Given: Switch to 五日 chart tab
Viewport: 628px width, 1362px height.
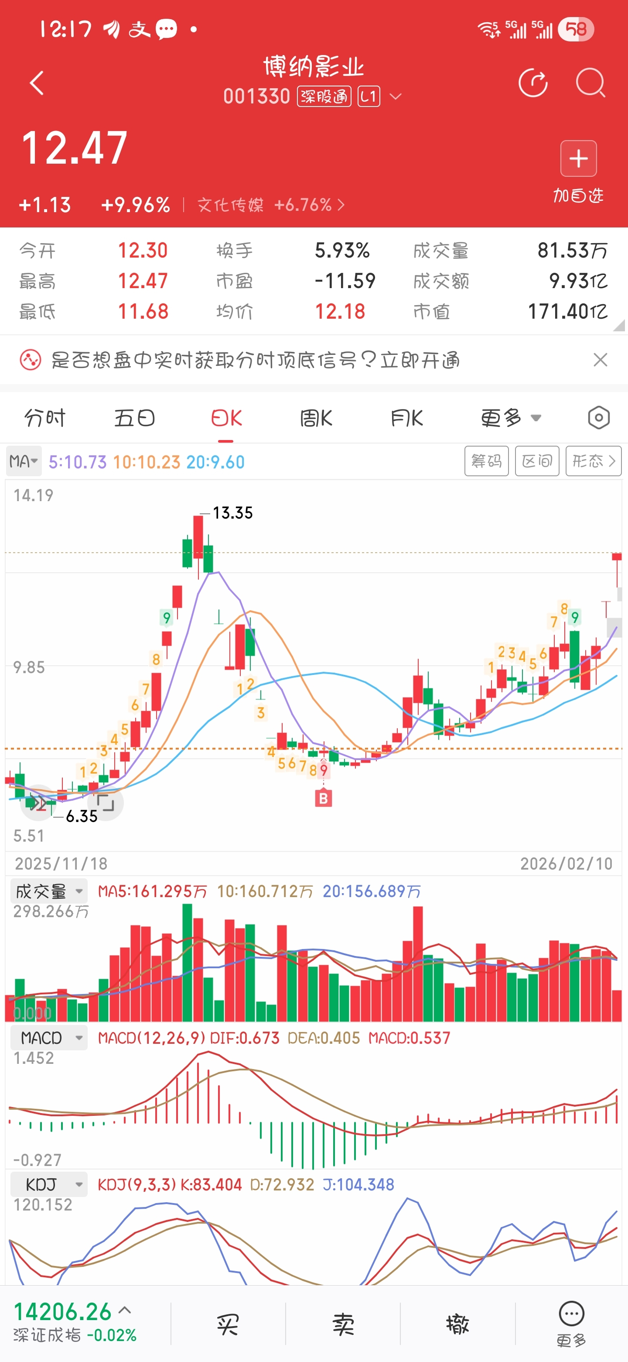Looking at the screenshot, I should (x=135, y=418).
